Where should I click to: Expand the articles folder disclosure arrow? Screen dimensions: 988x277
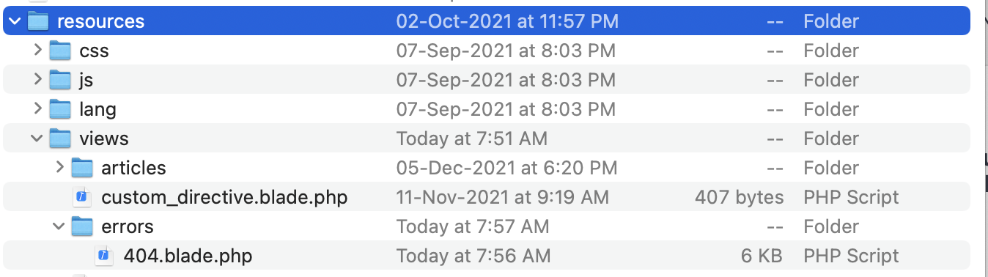tap(60, 168)
